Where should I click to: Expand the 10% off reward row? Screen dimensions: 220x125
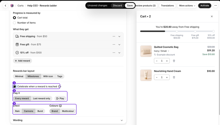(x=119, y=53)
